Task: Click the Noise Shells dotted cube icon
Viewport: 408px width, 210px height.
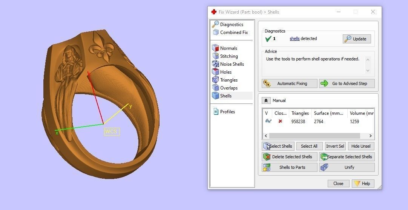Action: pyautogui.click(x=215, y=64)
